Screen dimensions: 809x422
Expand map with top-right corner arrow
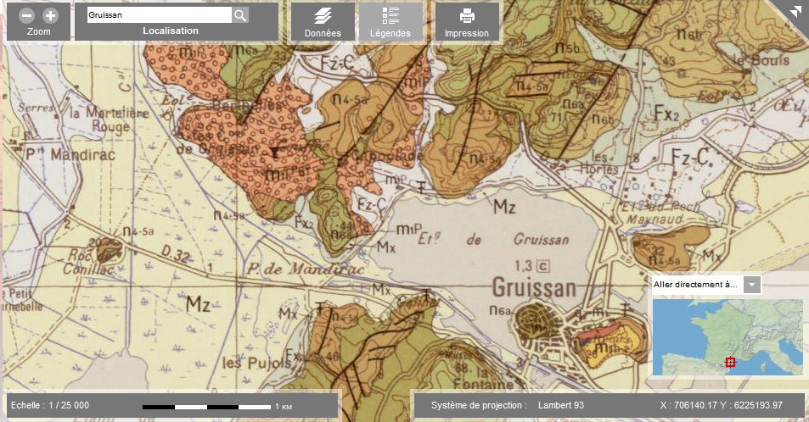[795, 11]
